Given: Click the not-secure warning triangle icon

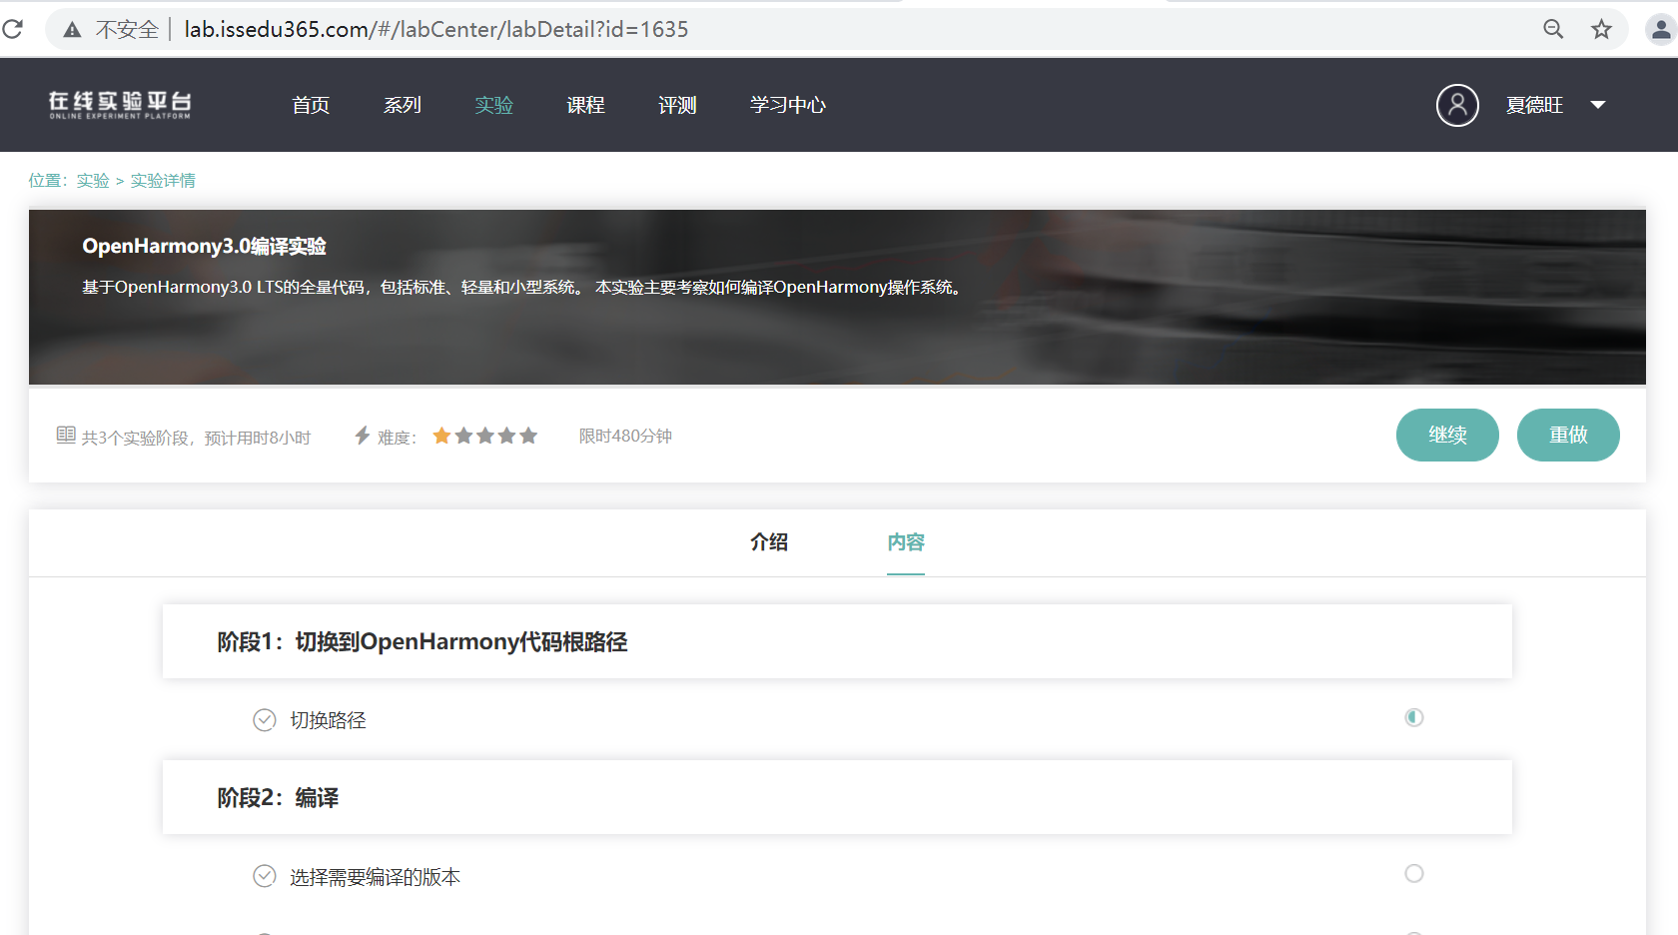Looking at the screenshot, I should (72, 30).
